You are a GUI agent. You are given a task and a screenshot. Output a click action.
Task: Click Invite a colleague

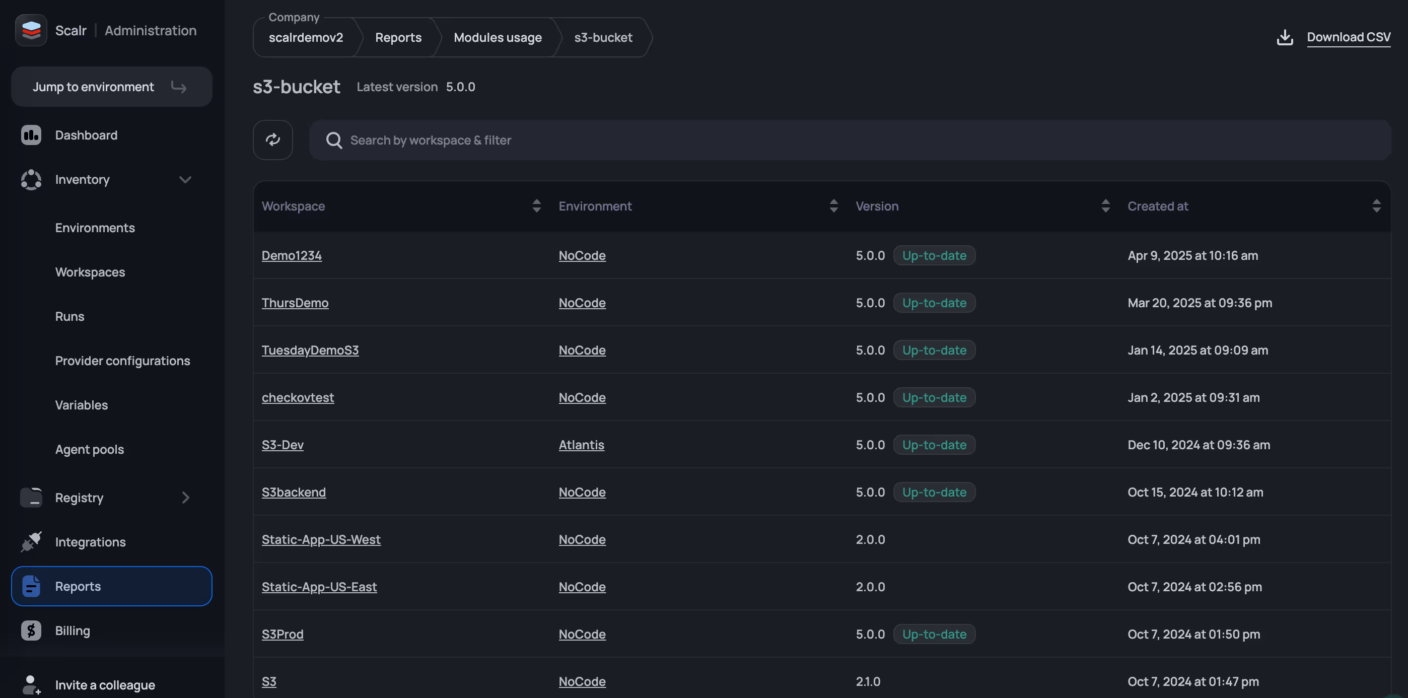pos(105,685)
